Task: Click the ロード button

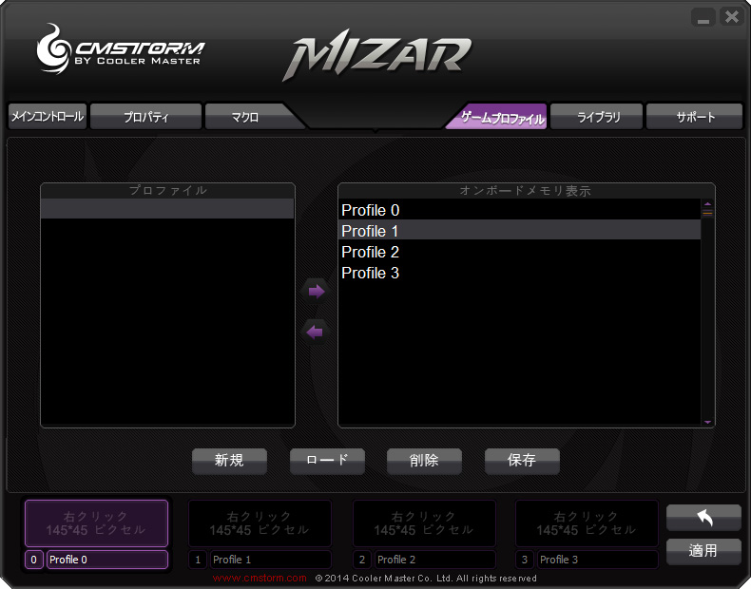Action: pos(327,461)
